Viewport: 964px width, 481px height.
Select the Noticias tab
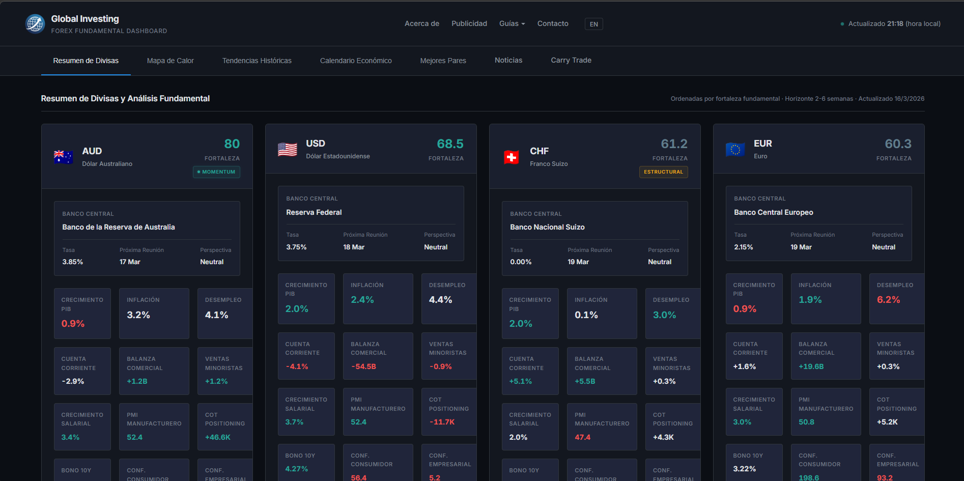pos(508,60)
